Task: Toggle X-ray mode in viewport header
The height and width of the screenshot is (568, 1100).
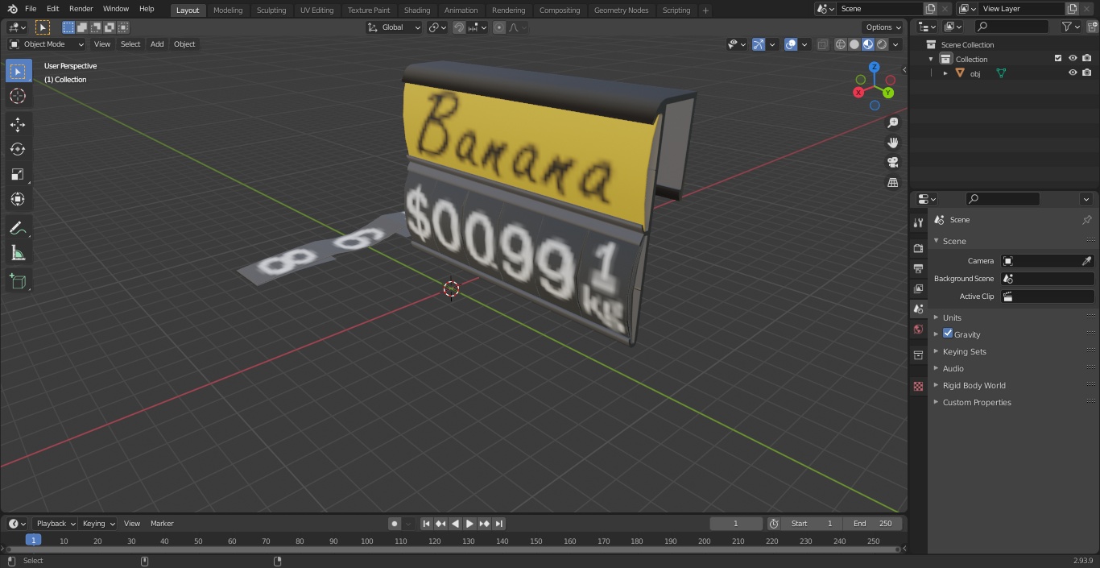Action: 822,44
